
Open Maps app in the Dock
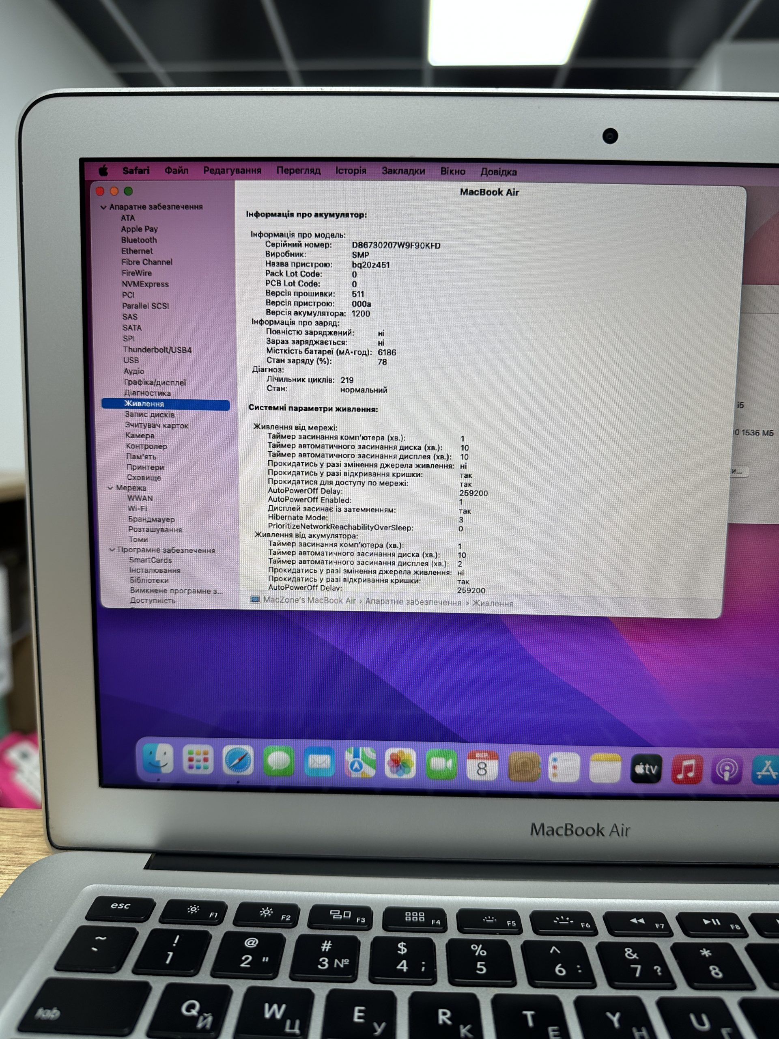(x=360, y=763)
